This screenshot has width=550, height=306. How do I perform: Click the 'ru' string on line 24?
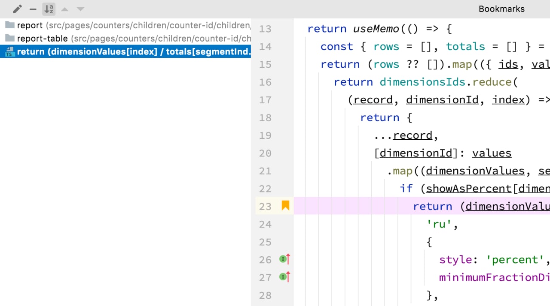[x=439, y=224]
